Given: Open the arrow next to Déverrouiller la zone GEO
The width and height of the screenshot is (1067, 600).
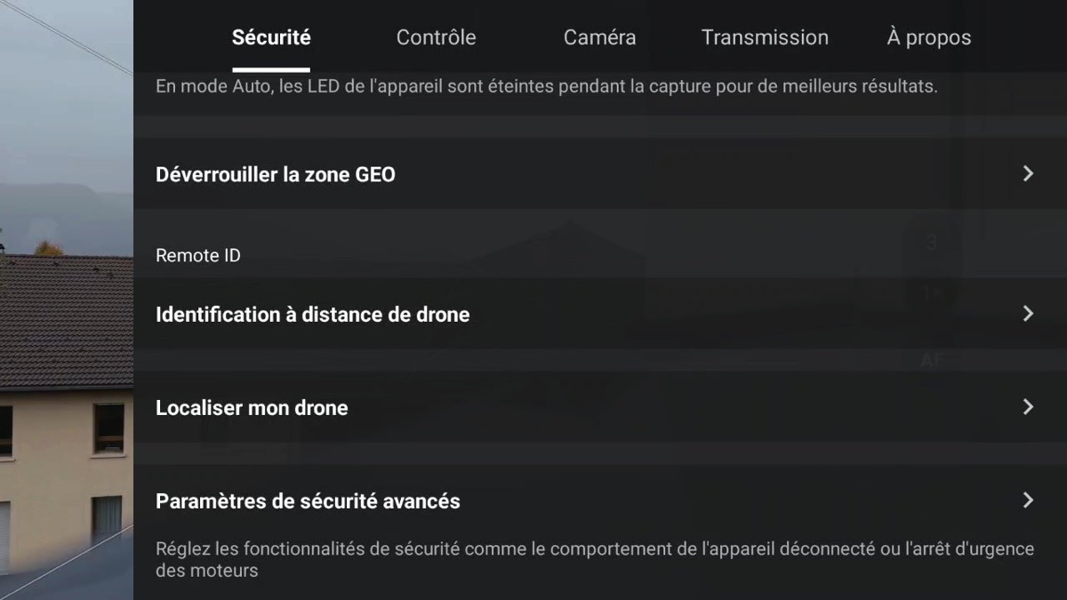Looking at the screenshot, I should (1028, 174).
